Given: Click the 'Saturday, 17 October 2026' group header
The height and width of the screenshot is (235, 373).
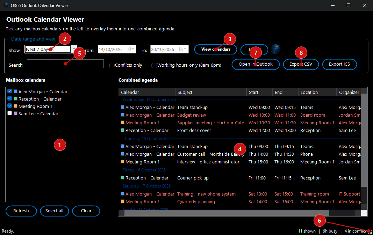Looking at the screenshot, I should [146, 186].
